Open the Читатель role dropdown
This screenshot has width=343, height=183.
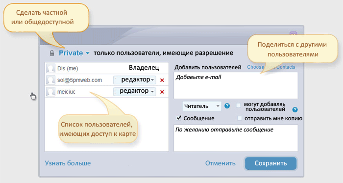click(202, 106)
